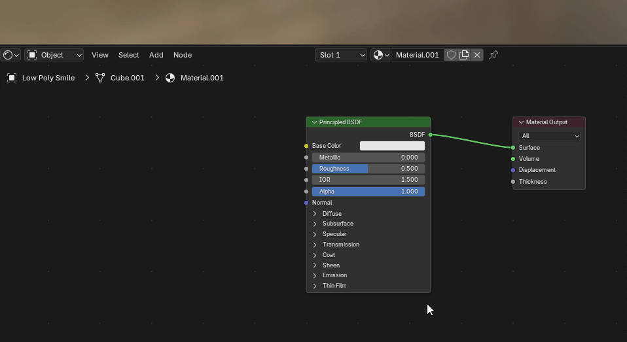Duplicate material with new material icon

(x=464, y=55)
